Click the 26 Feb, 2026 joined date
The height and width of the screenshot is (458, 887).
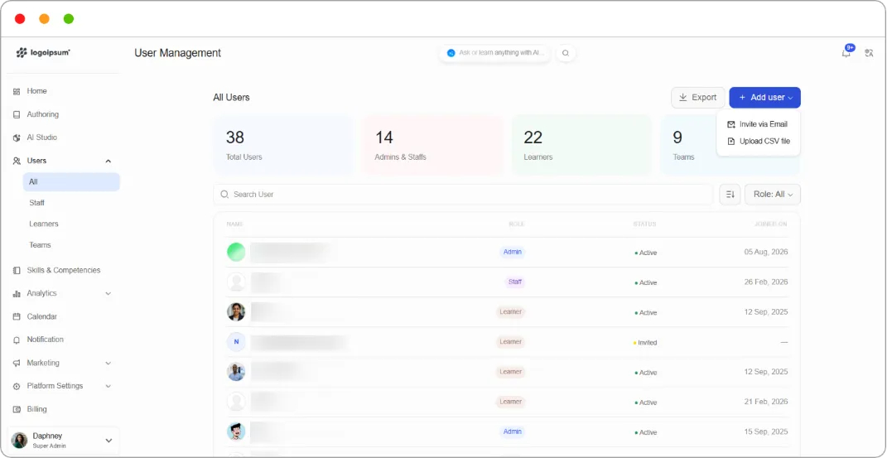766,282
